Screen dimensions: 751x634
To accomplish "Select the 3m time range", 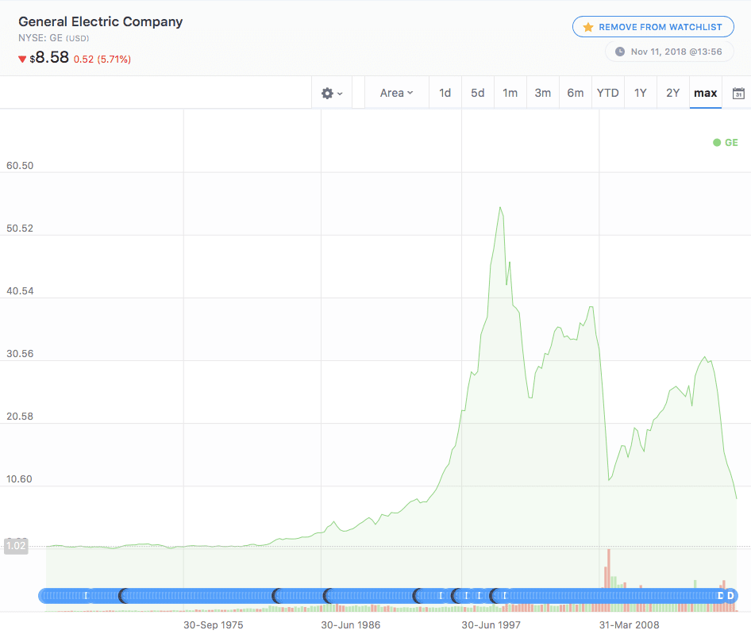I will point(543,93).
